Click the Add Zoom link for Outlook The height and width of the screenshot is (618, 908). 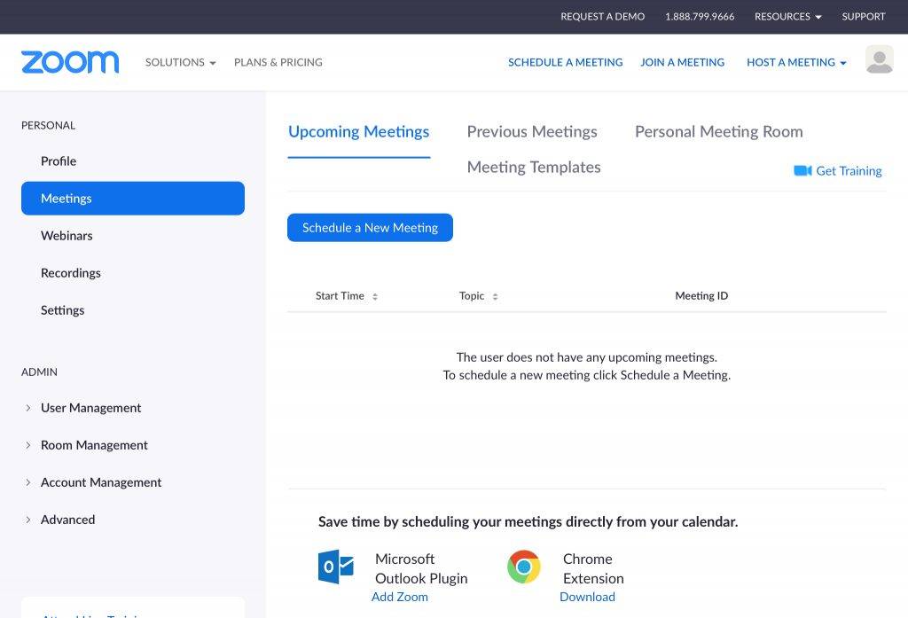coord(399,597)
